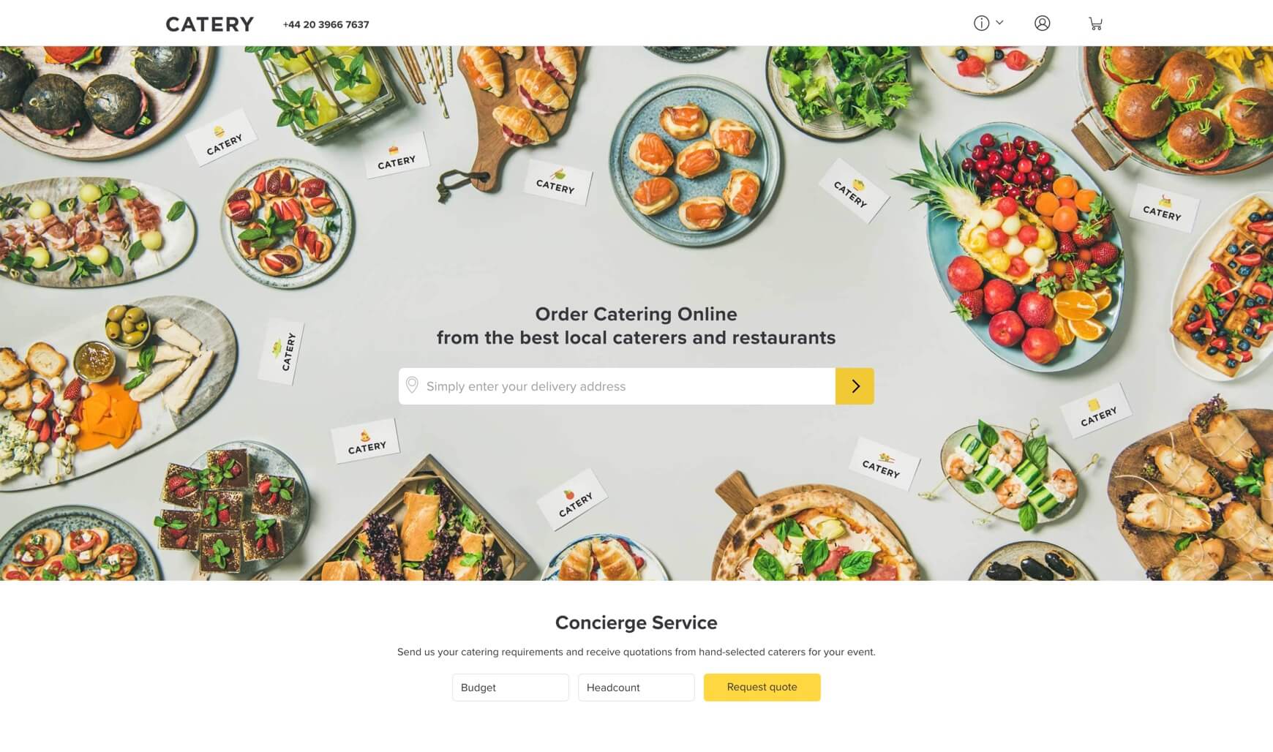Screen dimensions: 1273x752
Task: Expand the chevron beside the info icon
Action: point(999,23)
